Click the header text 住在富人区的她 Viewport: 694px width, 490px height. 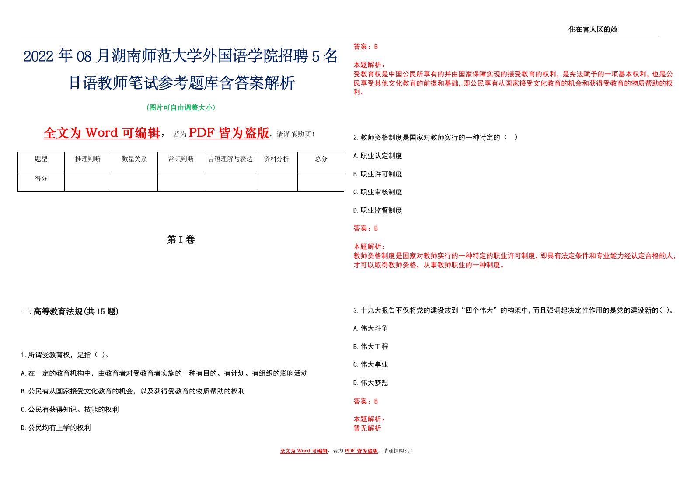coord(593,29)
